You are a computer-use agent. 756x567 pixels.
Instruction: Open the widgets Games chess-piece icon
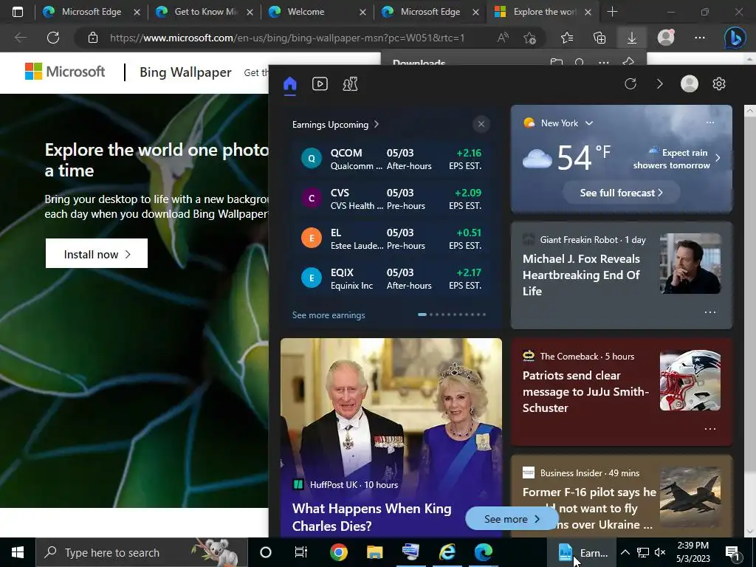tap(350, 84)
